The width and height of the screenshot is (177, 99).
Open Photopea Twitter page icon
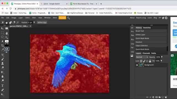163,18
